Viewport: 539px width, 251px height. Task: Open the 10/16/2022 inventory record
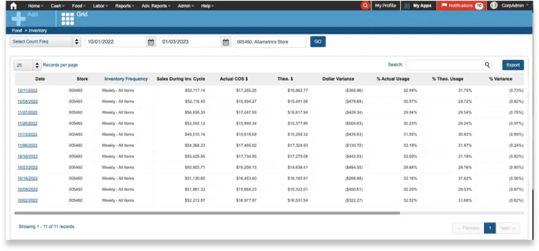tap(27, 179)
